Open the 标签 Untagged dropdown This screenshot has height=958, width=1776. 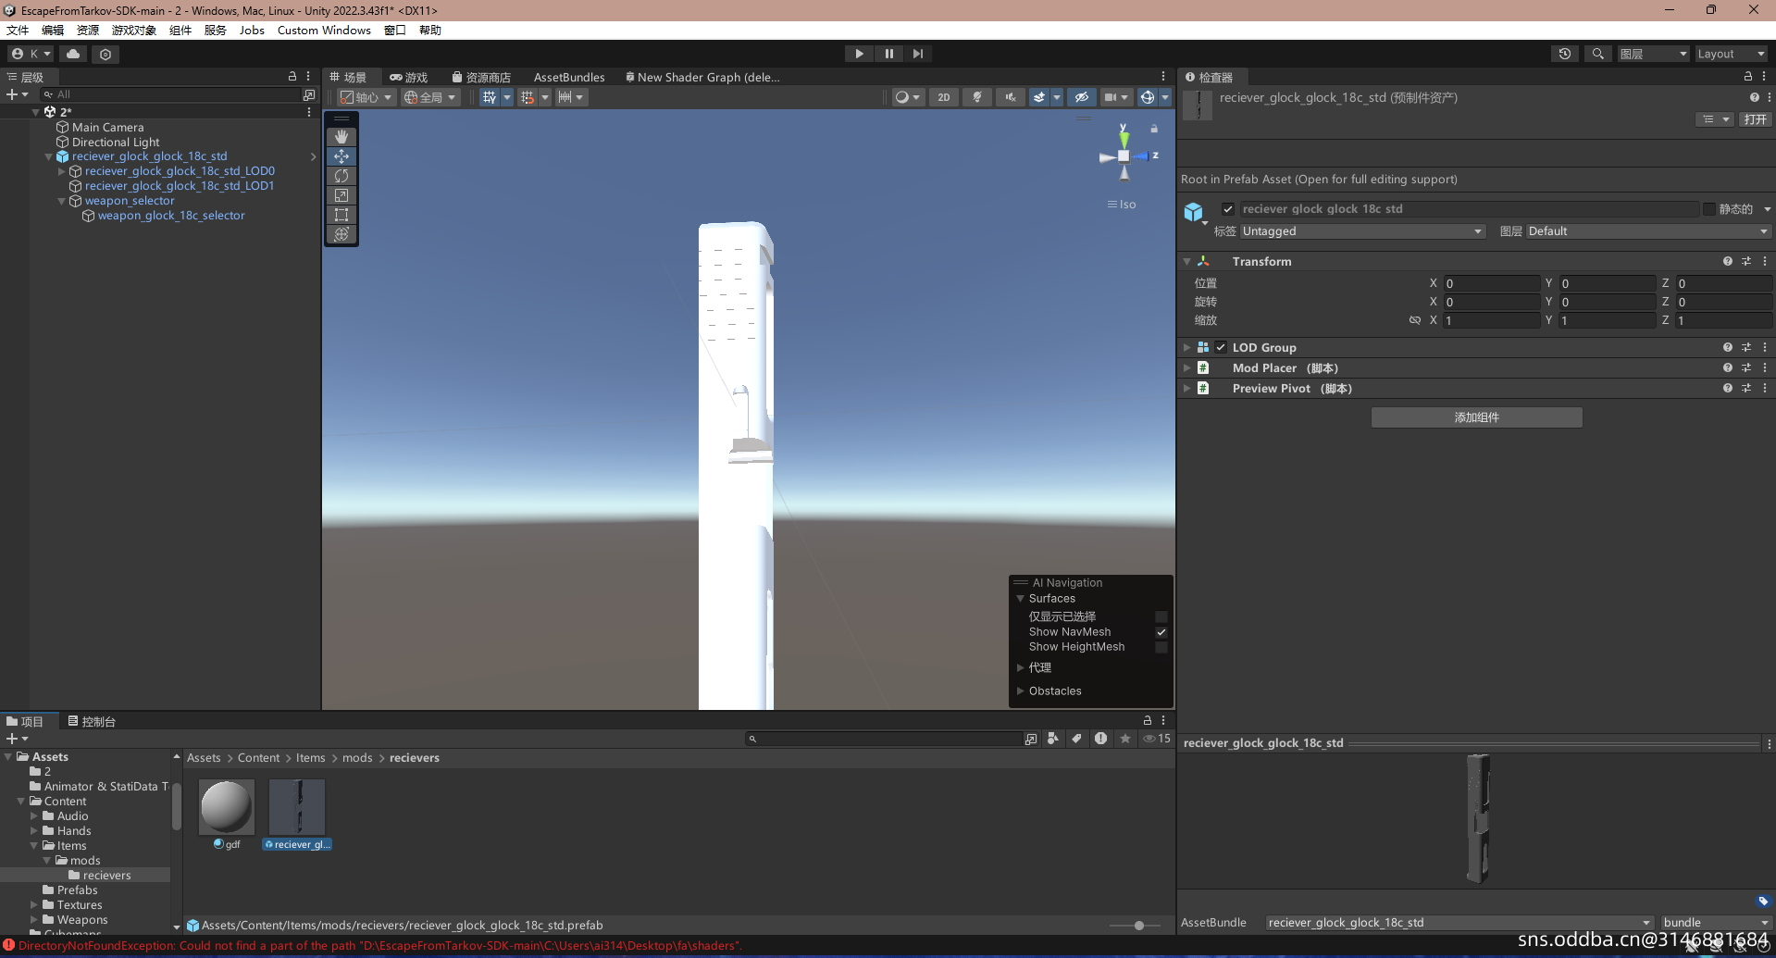(1362, 231)
